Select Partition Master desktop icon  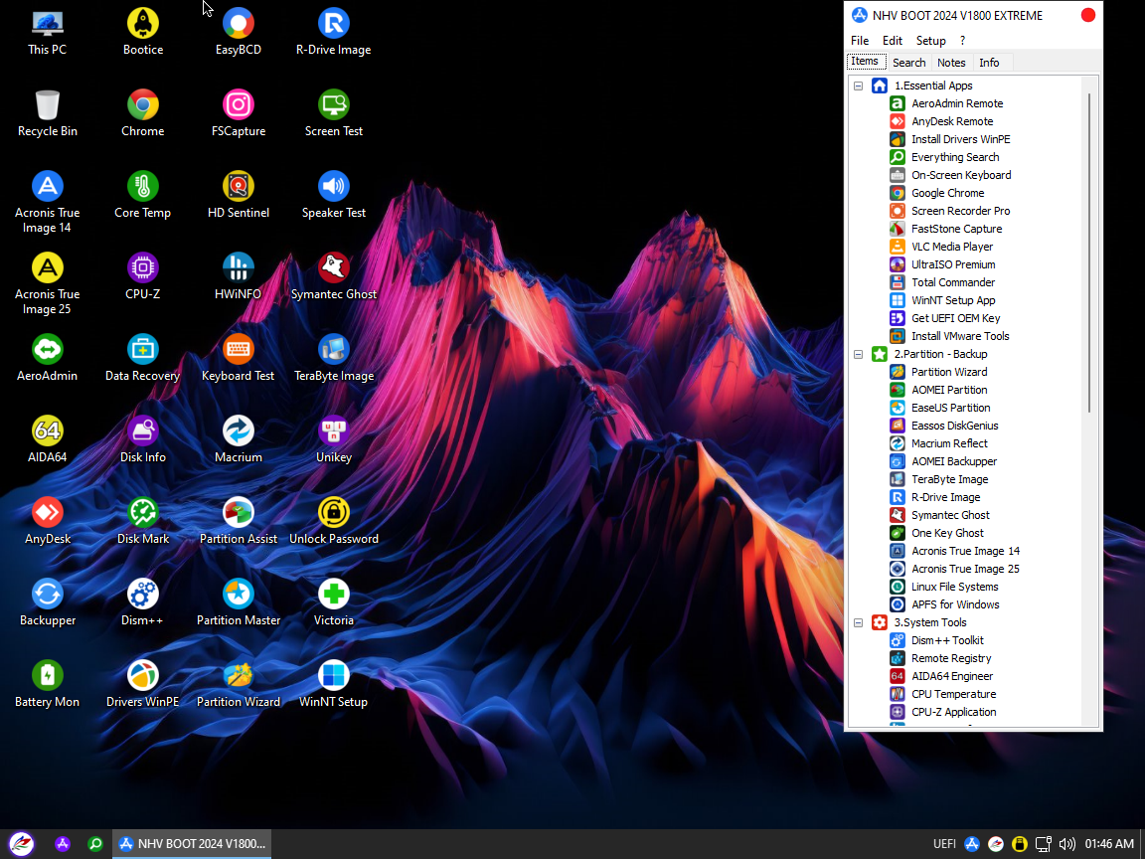(239, 603)
